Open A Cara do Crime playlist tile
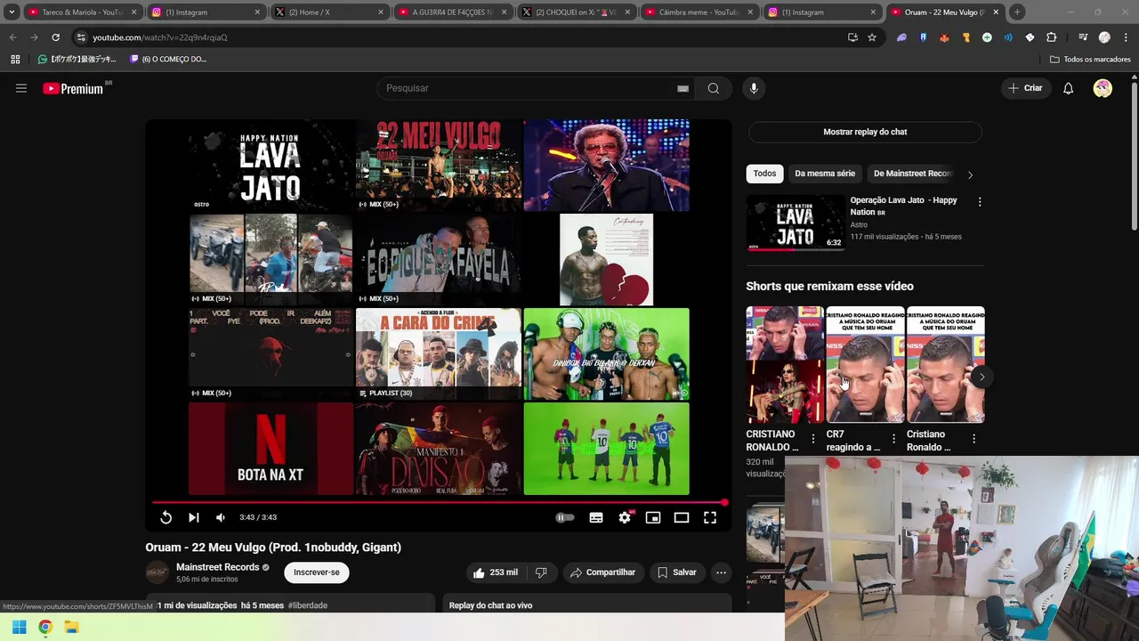The image size is (1139, 641). (x=439, y=353)
